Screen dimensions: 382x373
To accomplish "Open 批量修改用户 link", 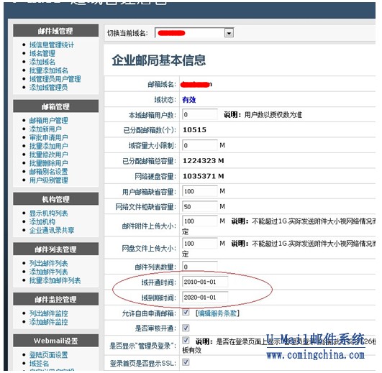I will [48, 155].
